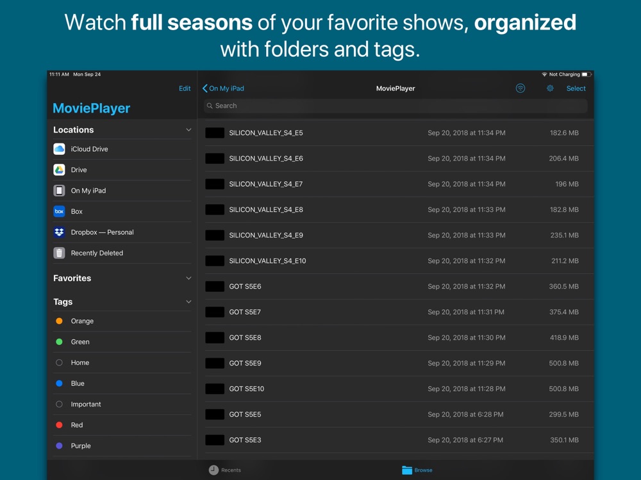Select the Red tag dot

click(x=59, y=426)
